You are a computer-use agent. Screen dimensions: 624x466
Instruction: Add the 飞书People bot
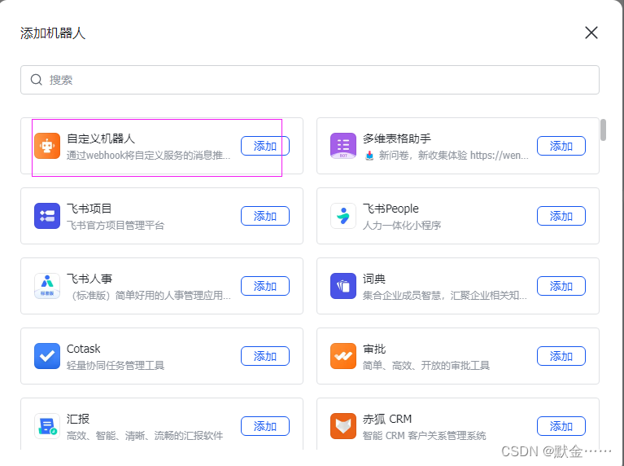pos(561,216)
